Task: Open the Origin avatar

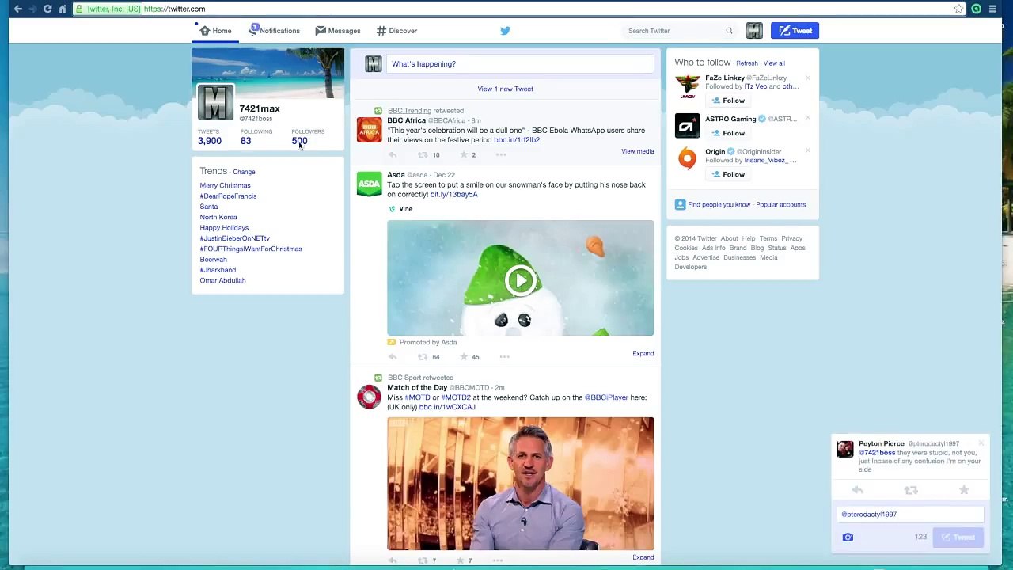Action: (687, 159)
